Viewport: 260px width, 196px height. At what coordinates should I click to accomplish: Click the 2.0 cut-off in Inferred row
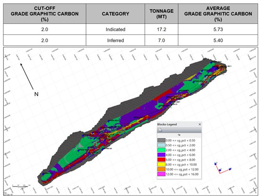click(x=44, y=41)
